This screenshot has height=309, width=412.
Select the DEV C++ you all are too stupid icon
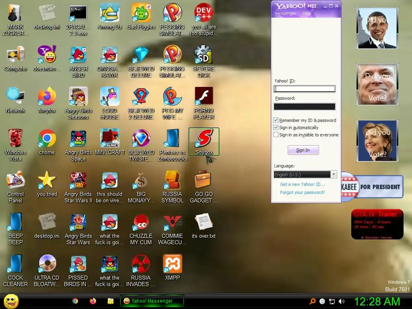coord(204,20)
